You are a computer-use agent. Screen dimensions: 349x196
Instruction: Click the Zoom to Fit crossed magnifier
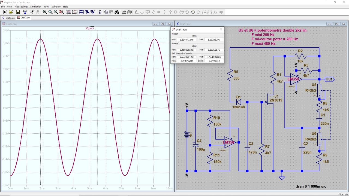tap(62, 12)
